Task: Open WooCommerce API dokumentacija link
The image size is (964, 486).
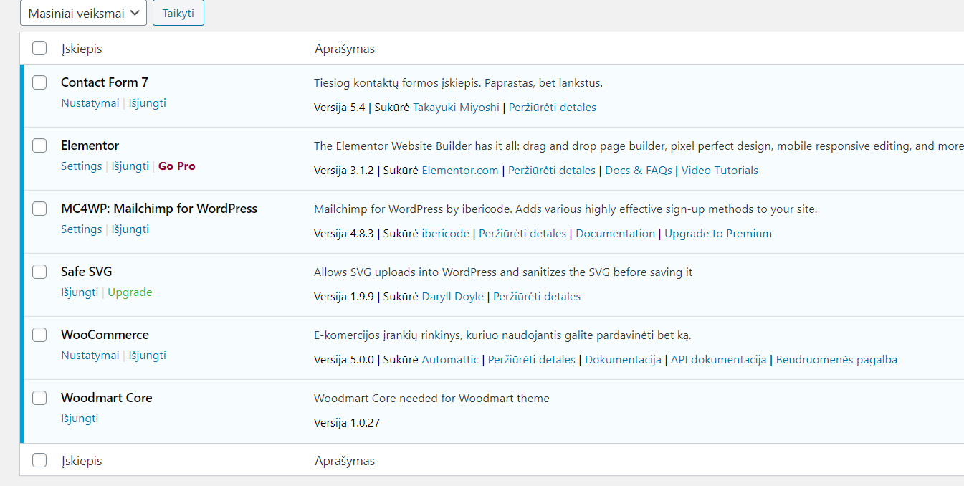Action: pos(719,360)
